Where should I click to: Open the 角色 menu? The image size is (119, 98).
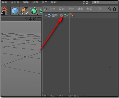click(4, 2)
